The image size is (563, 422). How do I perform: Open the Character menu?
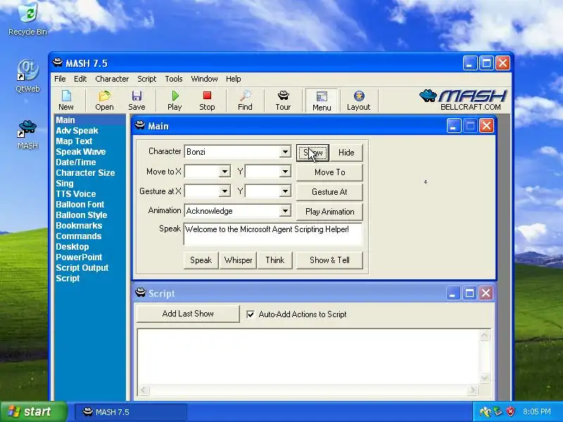112,79
